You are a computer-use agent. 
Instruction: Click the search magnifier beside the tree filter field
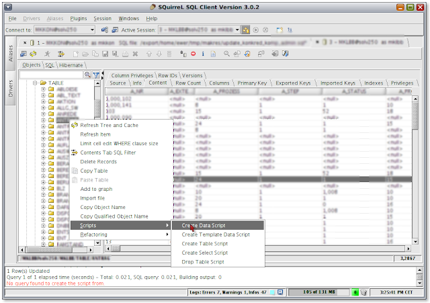[x=87, y=75]
